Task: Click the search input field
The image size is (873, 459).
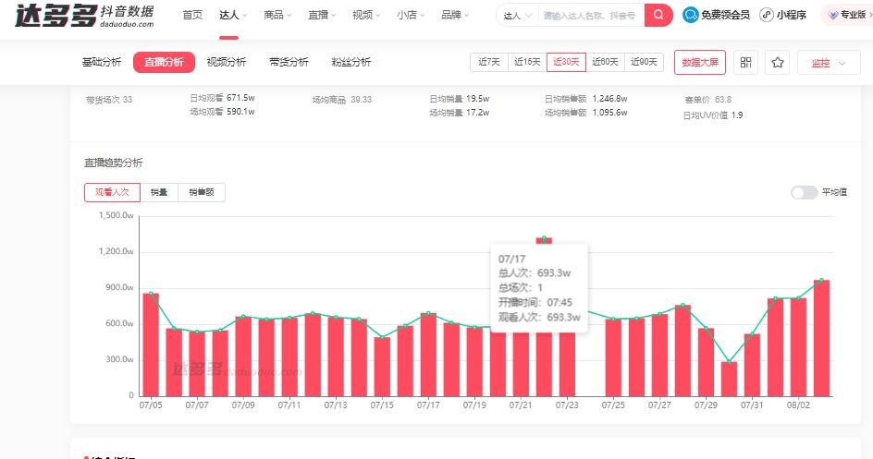Action: pyautogui.click(x=590, y=16)
